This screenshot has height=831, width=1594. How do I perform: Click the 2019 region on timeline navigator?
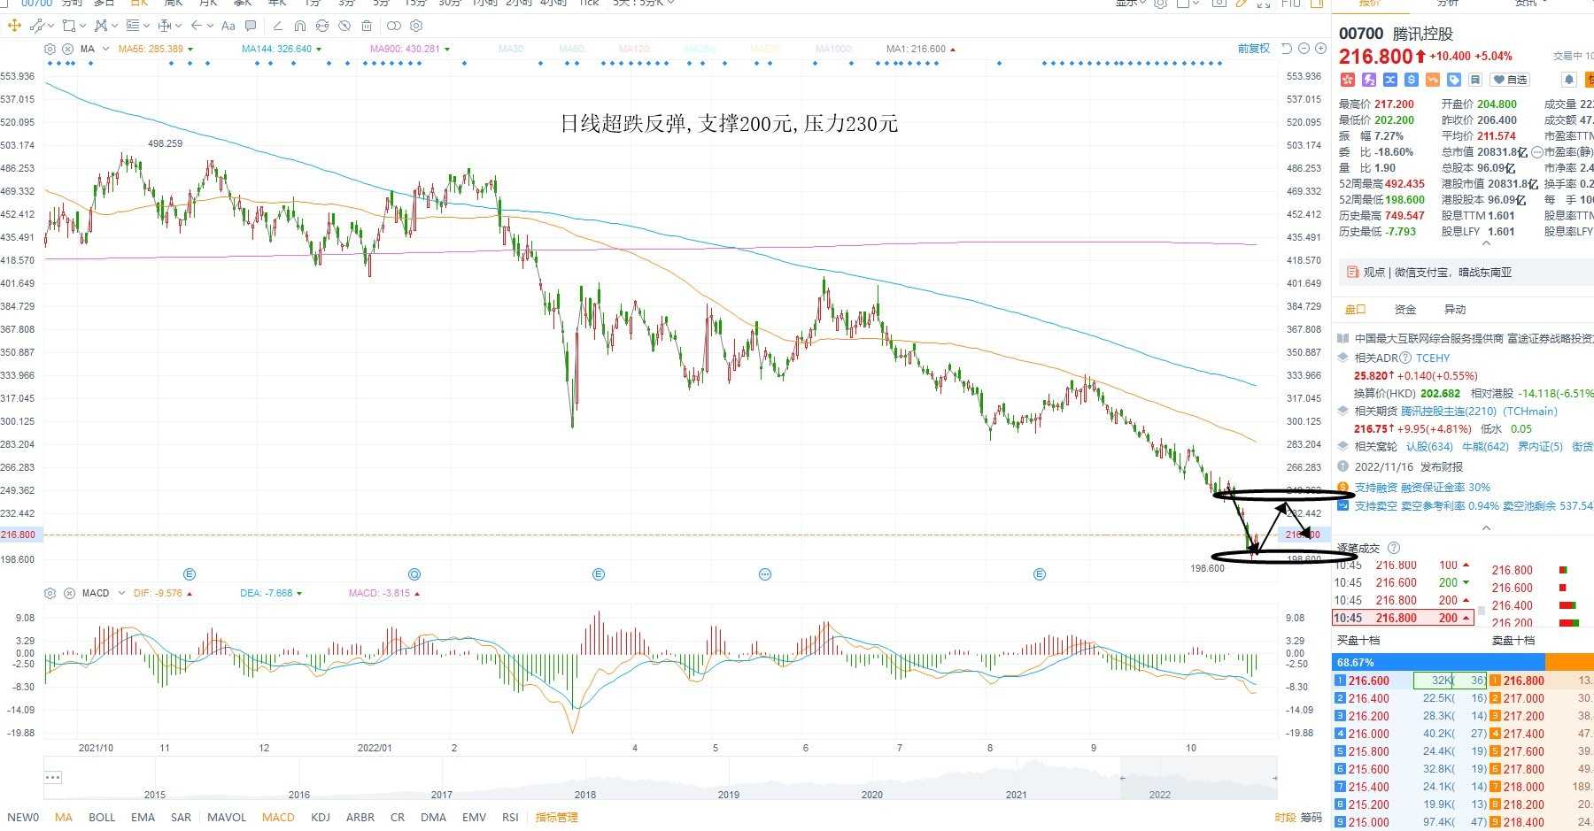[729, 794]
